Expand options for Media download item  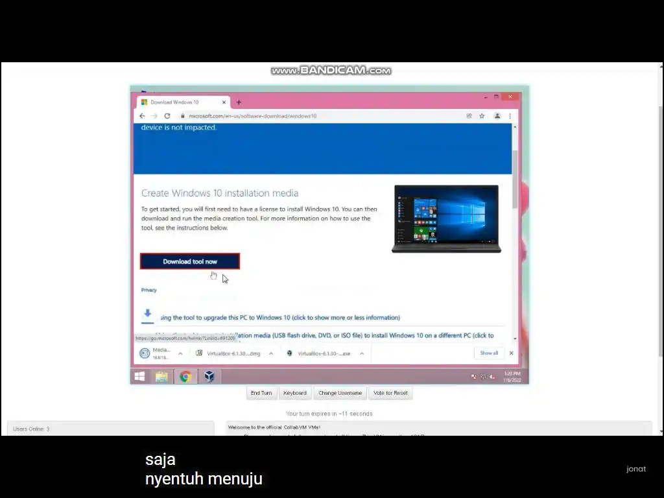point(180,353)
